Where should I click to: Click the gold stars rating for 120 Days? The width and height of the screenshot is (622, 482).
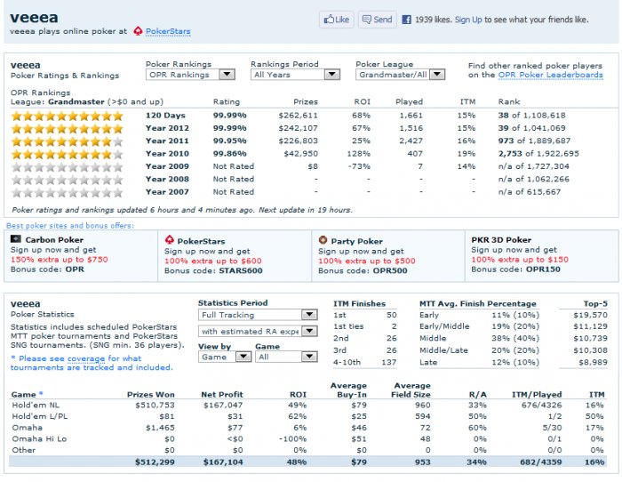(71, 116)
